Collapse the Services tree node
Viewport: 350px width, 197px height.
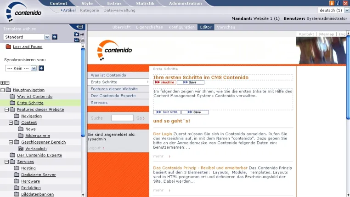(x=7, y=162)
